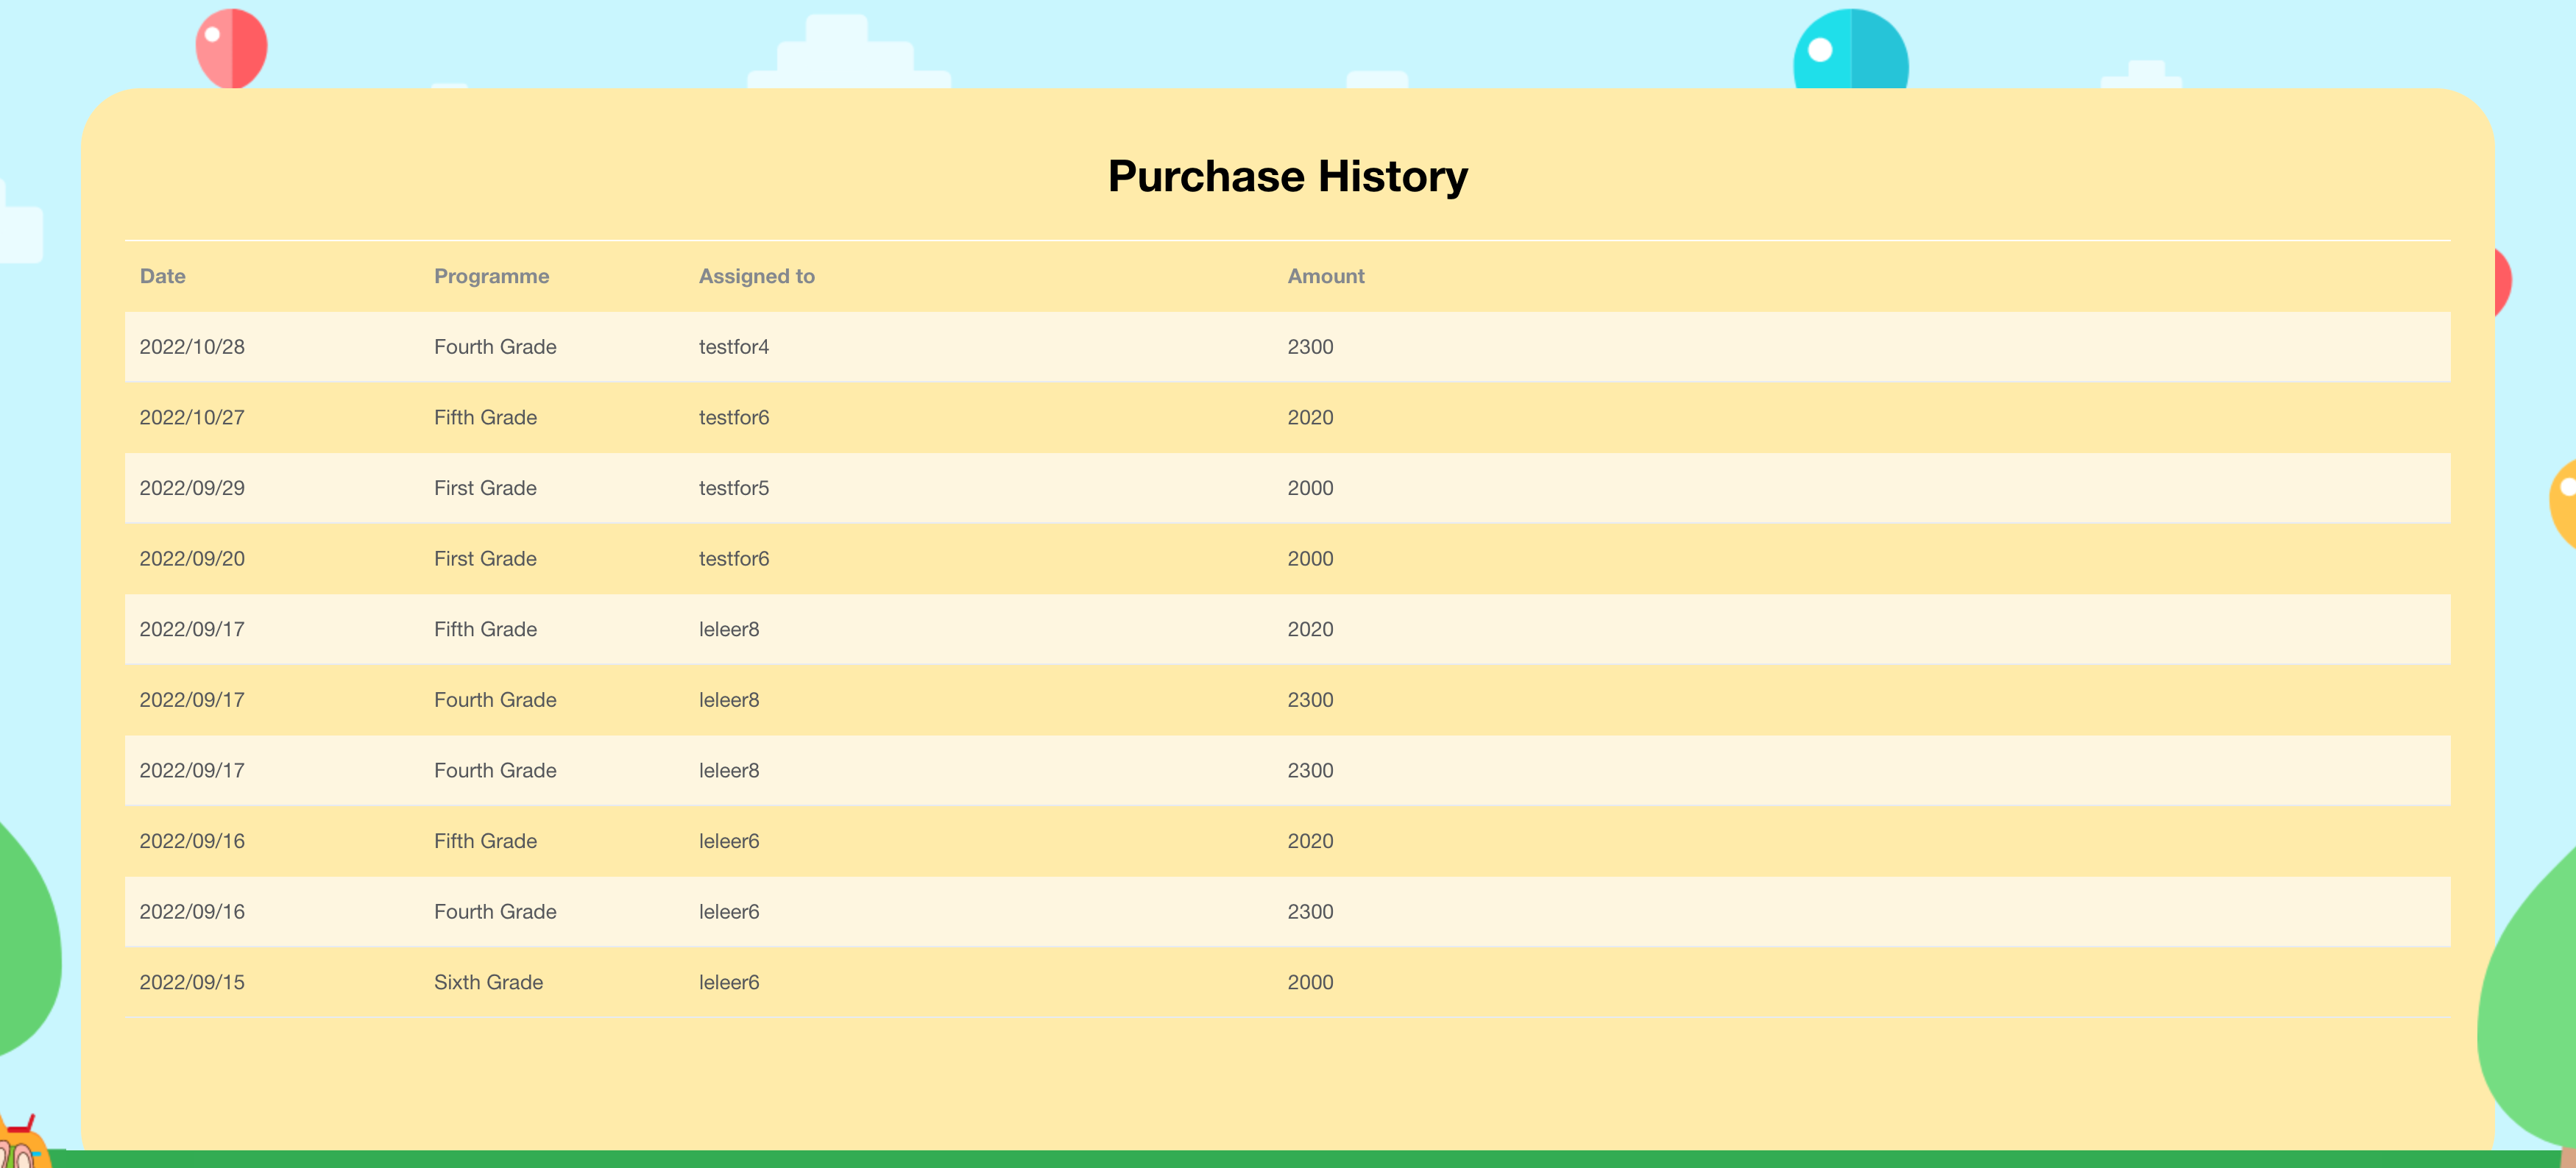Viewport: 2576px width, 1168px height.
Task: Click Fourth Grade in the 2022/09/16 row
Action: point(495,912)
